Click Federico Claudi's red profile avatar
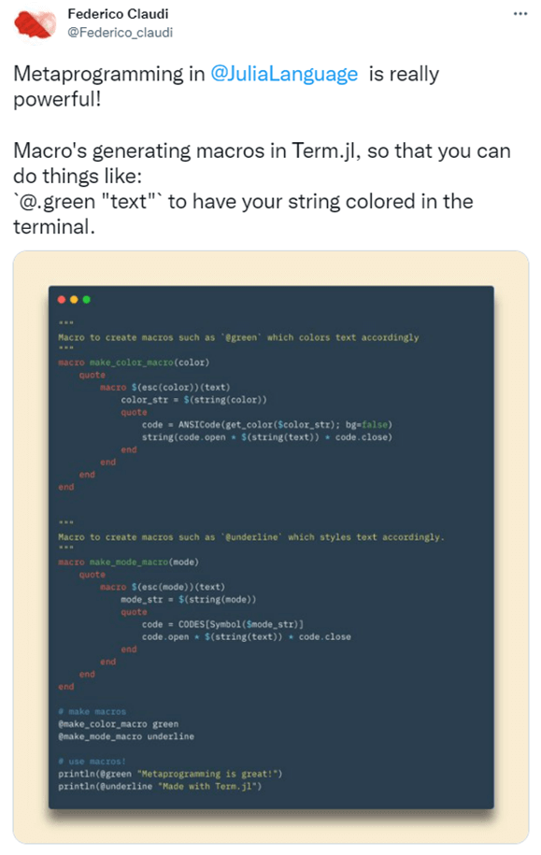The image size is (541, 855). coord(35,23)
